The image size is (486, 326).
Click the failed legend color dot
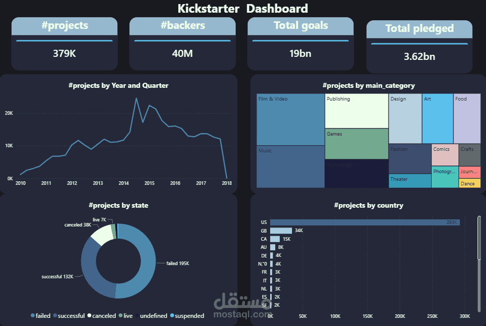point(33,315)
